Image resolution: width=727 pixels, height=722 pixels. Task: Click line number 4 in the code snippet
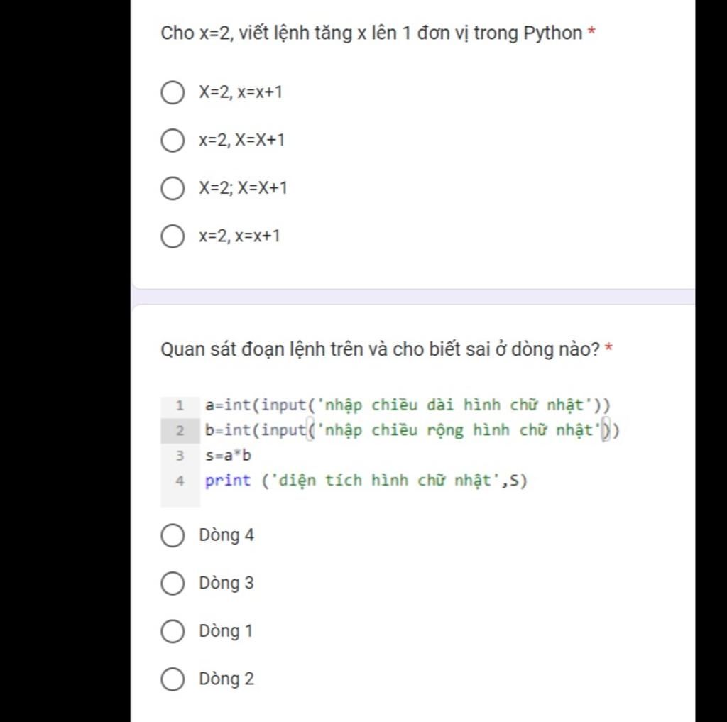click(x=179, y=481)
